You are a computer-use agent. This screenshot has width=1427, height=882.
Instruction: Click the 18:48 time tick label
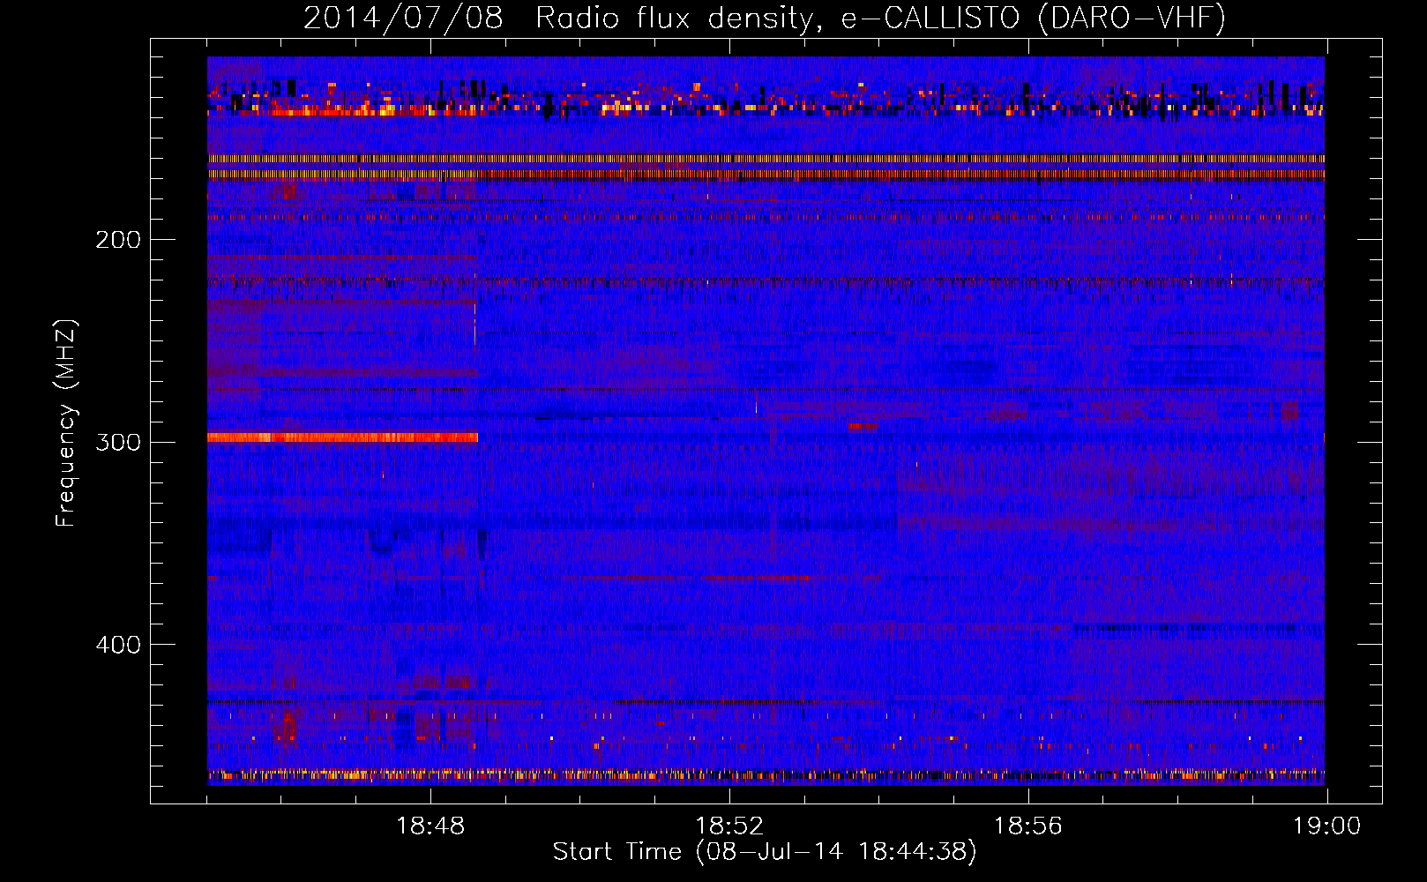[x=430, y=826]
